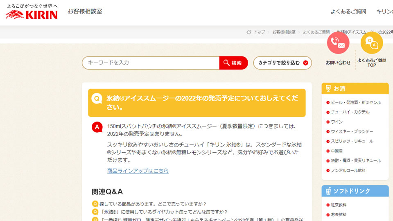Screen dimensions: 393x221
Task: Select スピリッツ・リキュール category
Action: pyautogui.click(x=352, y=141)
